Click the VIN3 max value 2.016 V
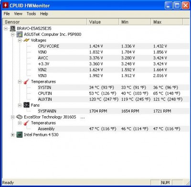 (x=160, y=76)
